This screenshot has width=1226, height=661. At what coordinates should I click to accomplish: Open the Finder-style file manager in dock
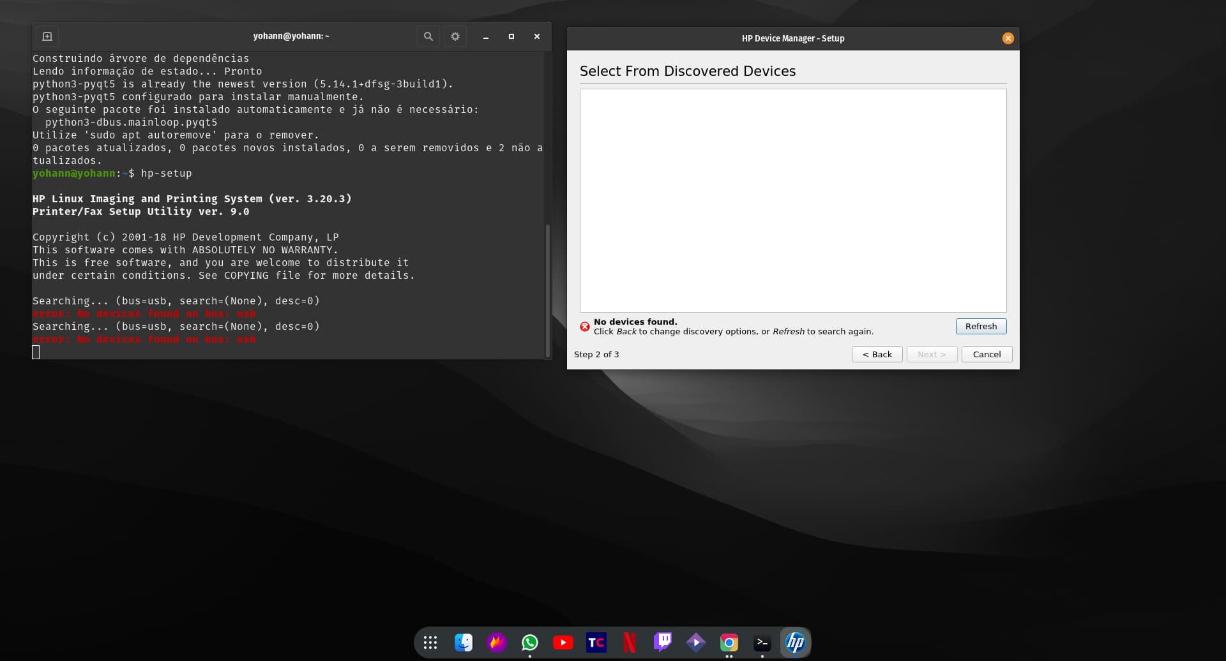pos(464,642)
